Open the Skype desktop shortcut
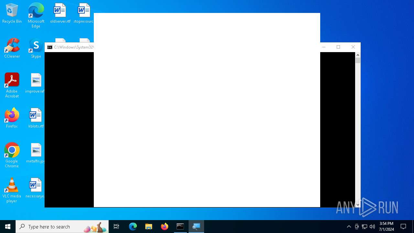414x233 pixels. tap(36, 48)
